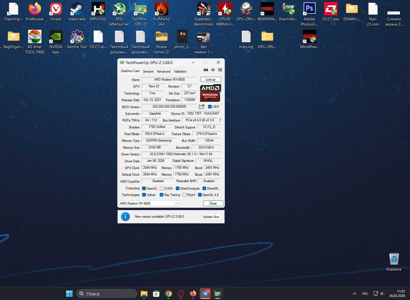Toggle the PhysX checkbox
Viewport: 410px width, 300px height.
coord(184,195)
